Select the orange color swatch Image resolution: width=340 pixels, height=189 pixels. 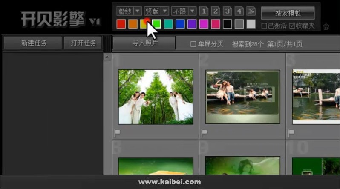pos(133,24)
